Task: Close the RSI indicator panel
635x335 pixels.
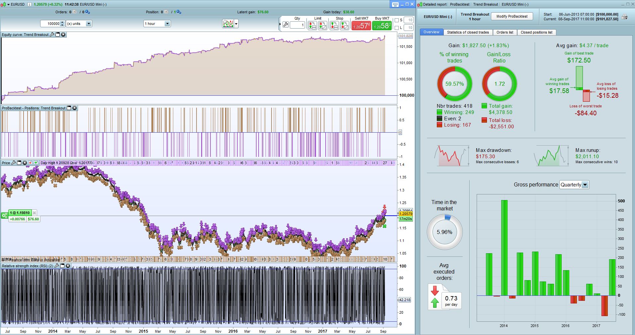Action: pos(68,266)
